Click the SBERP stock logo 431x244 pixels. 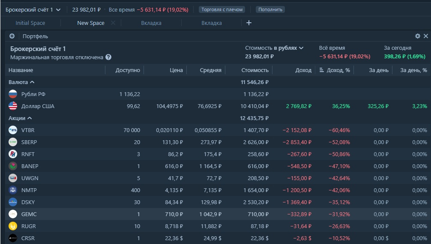coord(13,142)
